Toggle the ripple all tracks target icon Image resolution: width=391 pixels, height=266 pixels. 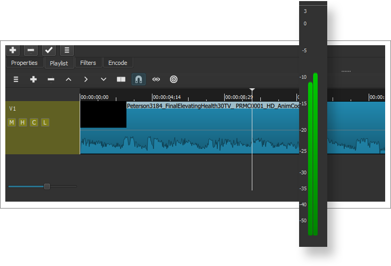click(174, 79)
